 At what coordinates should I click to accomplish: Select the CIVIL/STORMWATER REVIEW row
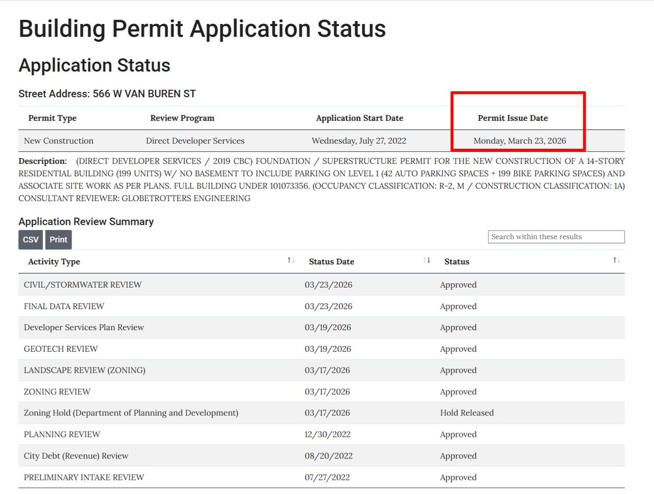click(322, 285)
